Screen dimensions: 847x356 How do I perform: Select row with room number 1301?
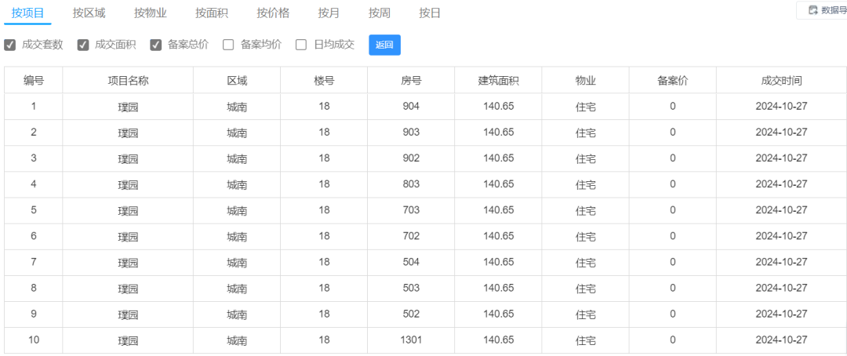click(425, 340)
